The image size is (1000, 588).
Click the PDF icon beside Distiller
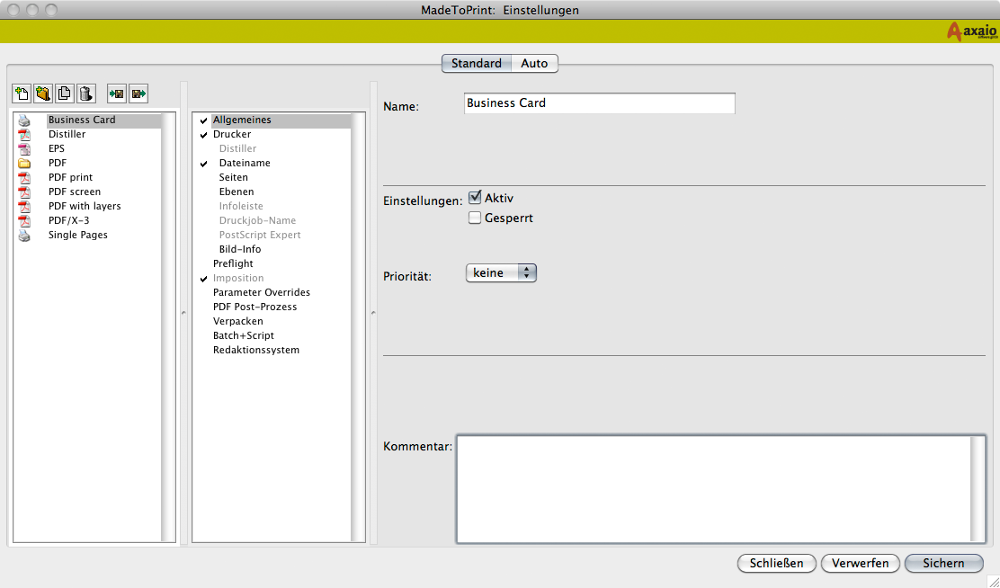coord(24,135)
